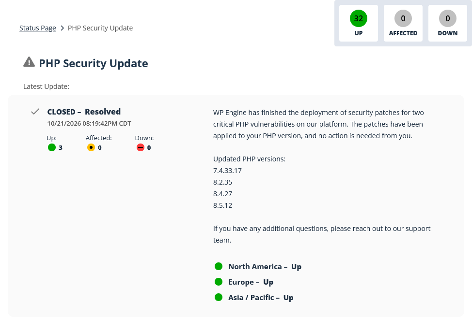Click the green dot beside North America
This screenshot has height=317, width=472.
[219, 266]
